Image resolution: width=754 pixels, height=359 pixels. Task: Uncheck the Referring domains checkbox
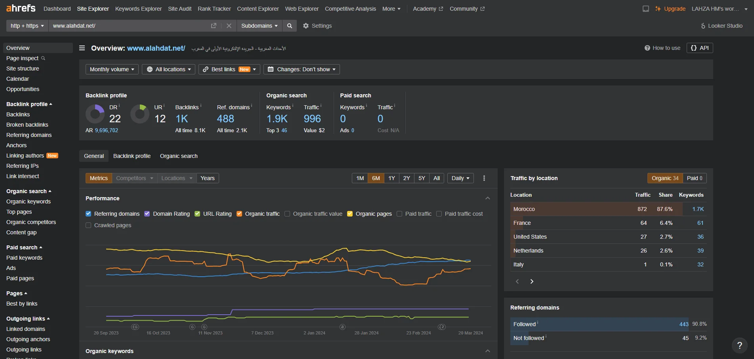coord(88,214)
